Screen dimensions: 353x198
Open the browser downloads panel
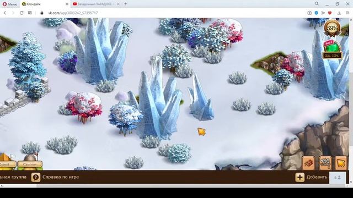click(339, 13)
